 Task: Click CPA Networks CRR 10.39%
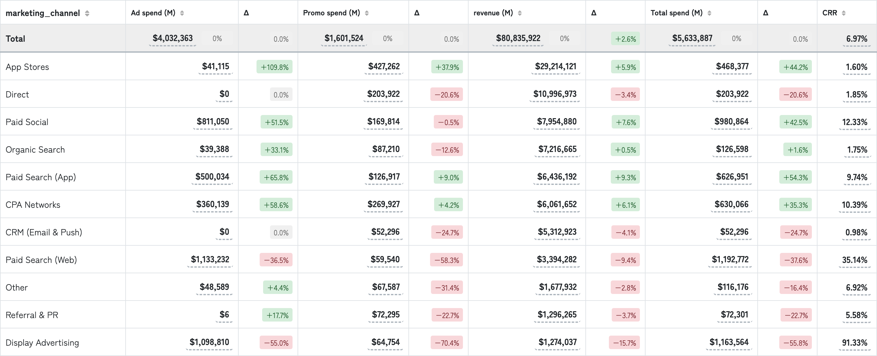(854, 205)
